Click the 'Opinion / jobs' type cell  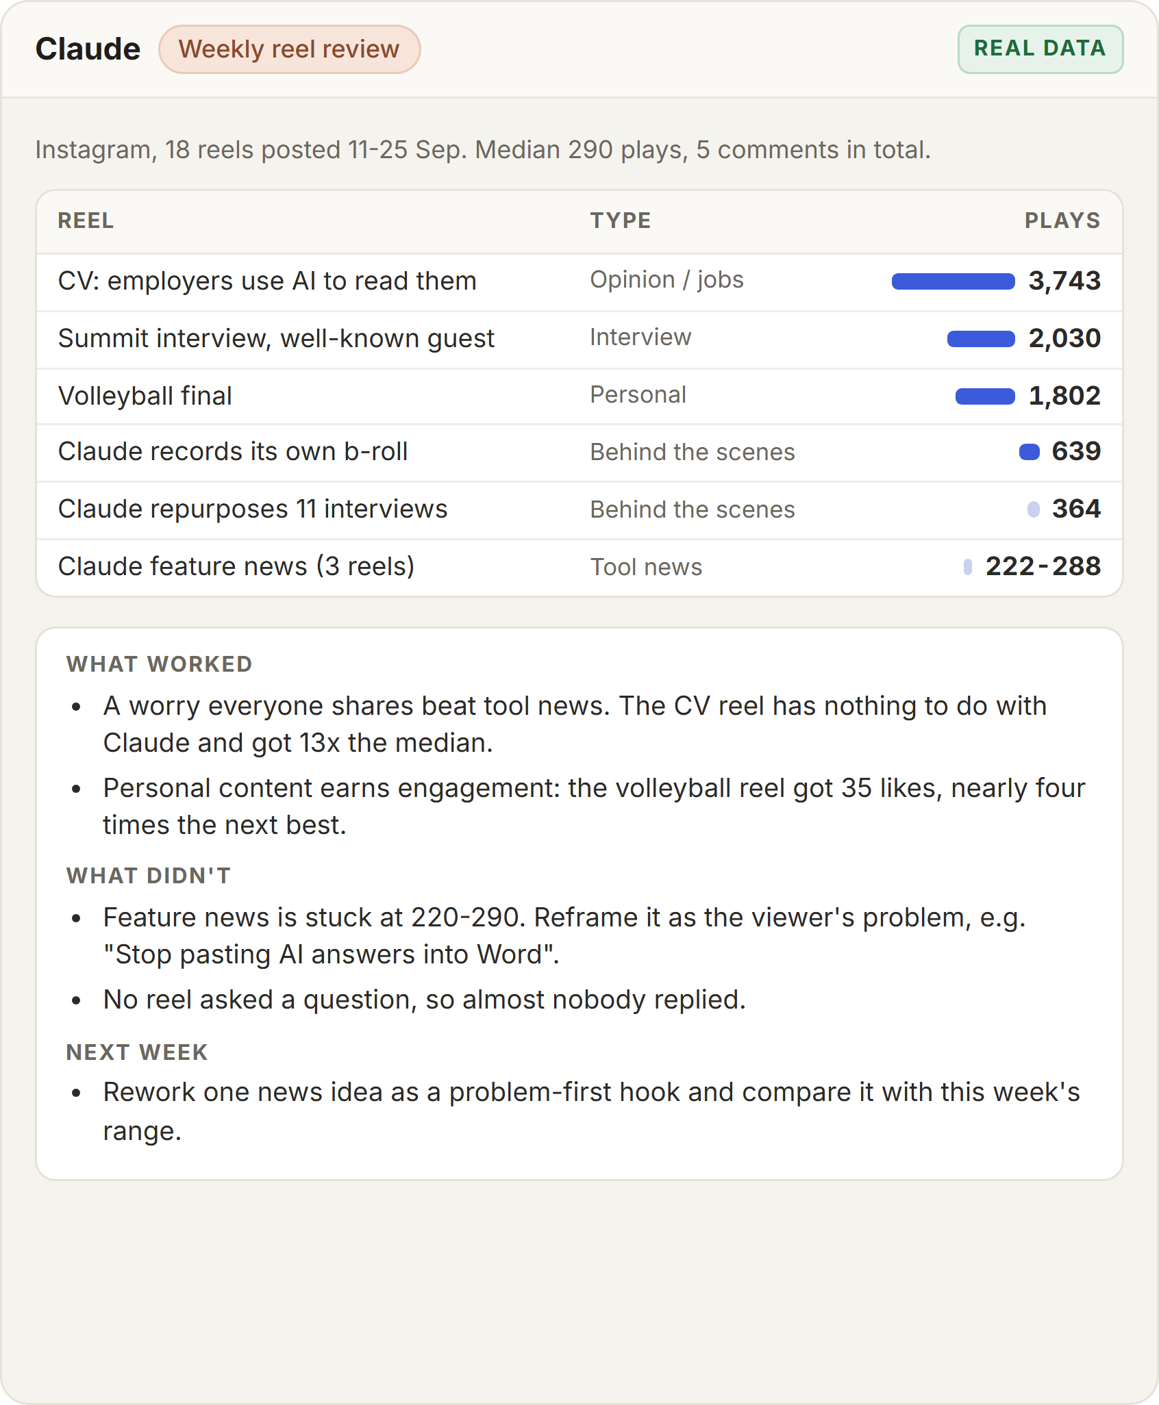[x=667, y=279]
